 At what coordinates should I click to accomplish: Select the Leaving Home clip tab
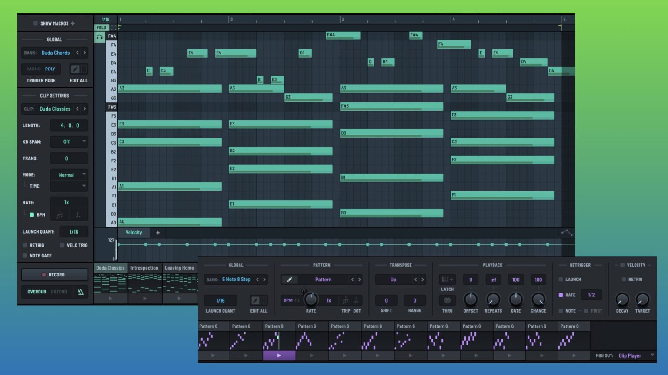[179, 268]
